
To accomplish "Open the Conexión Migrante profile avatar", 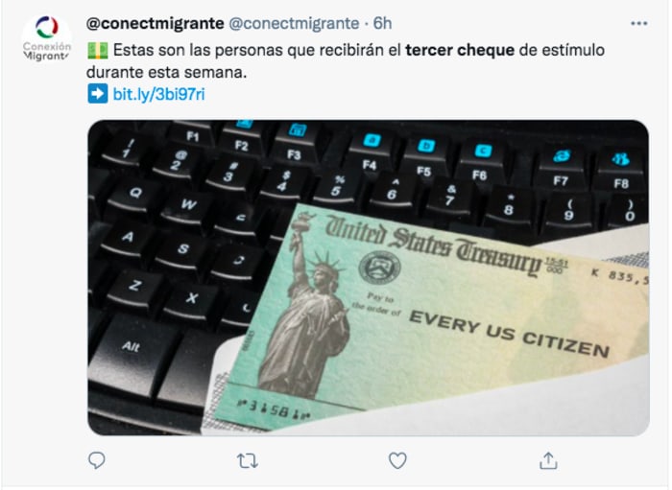I will point(47,38).
